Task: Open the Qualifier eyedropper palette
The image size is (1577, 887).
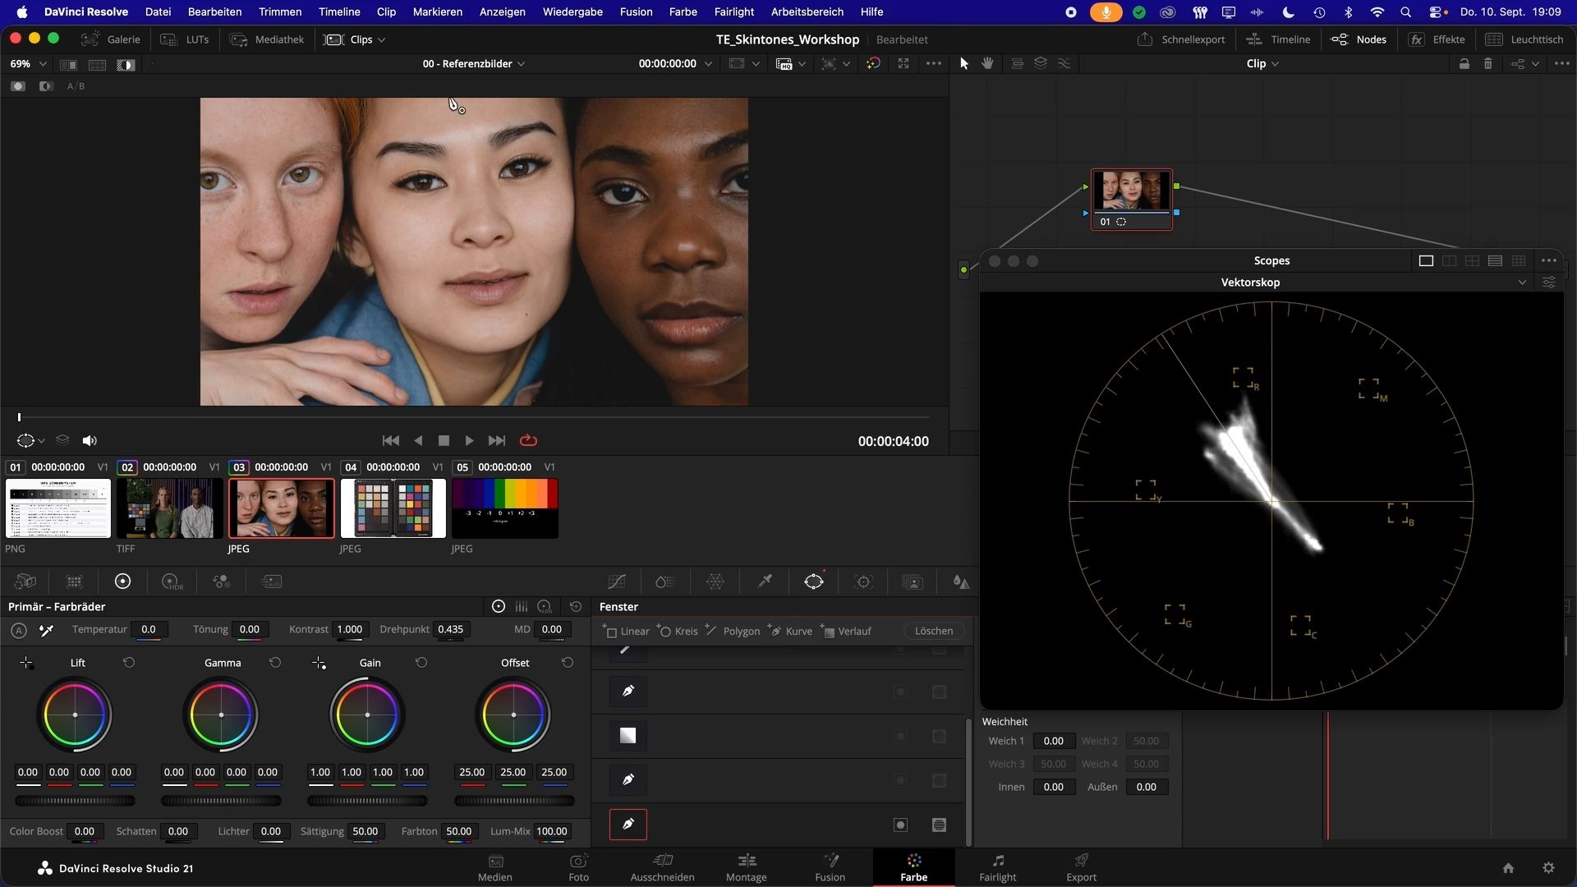Action: click(765, 581)
